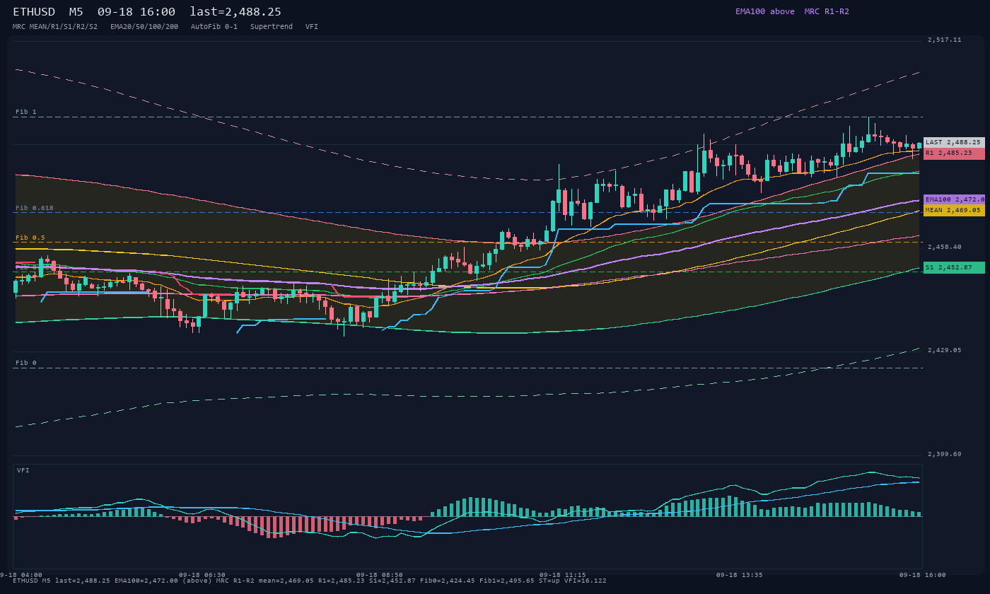Click the MRC R1-R2 status text
990x594 pixels.
coord(827,11)
